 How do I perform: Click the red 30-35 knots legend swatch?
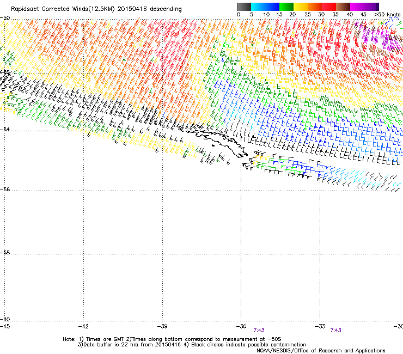click(329, 7)
